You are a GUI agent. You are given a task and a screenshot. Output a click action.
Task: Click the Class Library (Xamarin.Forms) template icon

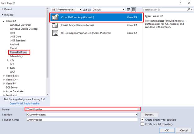[x=55, y=25]
